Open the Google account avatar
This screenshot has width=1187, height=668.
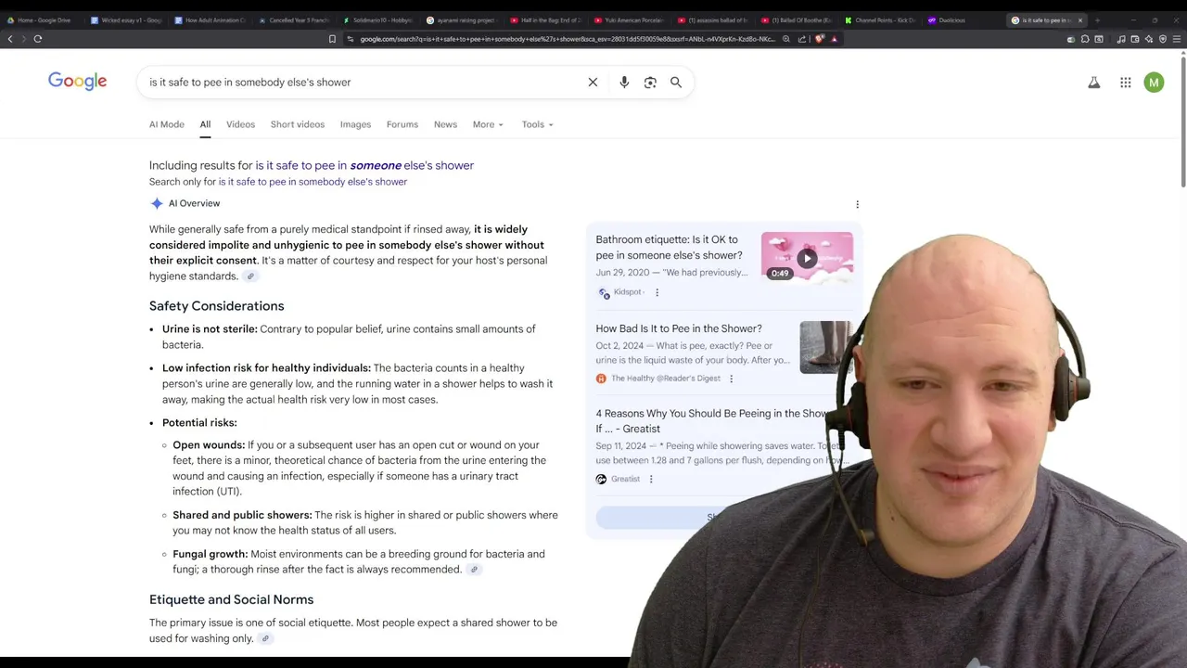(1154, 83)
